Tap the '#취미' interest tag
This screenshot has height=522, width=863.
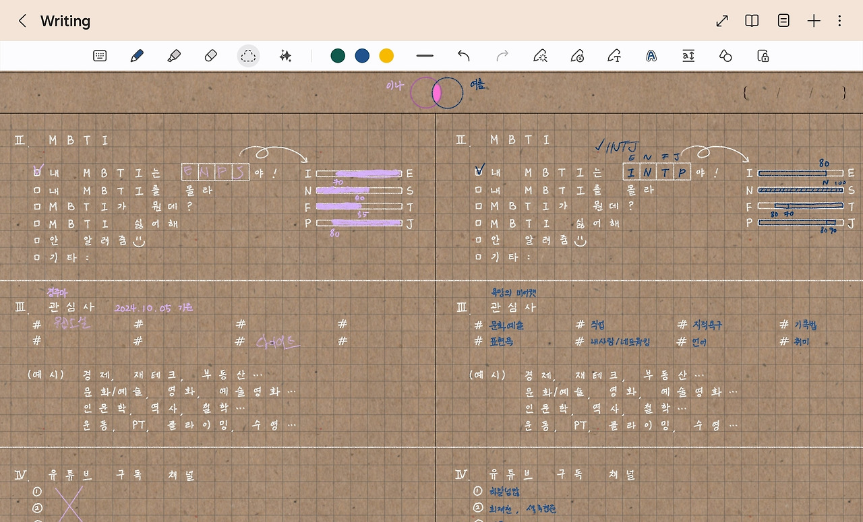click(794, 341)
